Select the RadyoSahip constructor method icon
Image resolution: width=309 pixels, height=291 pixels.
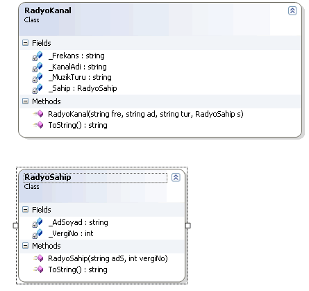[x=38, y=258]
